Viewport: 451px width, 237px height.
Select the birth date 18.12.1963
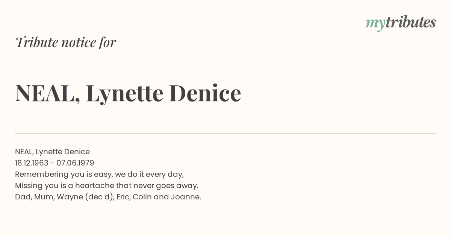pyautogui.click(x=32, y=163)
